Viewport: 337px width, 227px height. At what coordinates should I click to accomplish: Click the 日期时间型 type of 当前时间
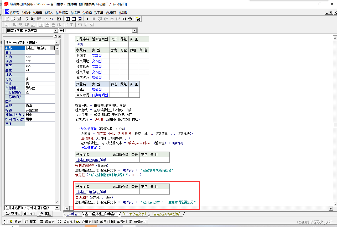click(100, 95)
